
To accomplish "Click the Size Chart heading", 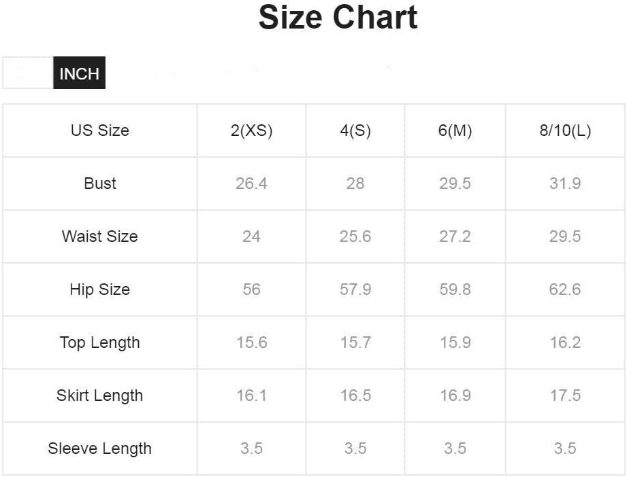I will 338,18.
